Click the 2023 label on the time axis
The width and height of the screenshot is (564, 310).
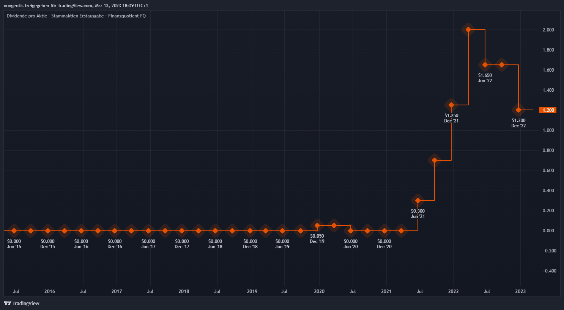pos(520,291)
